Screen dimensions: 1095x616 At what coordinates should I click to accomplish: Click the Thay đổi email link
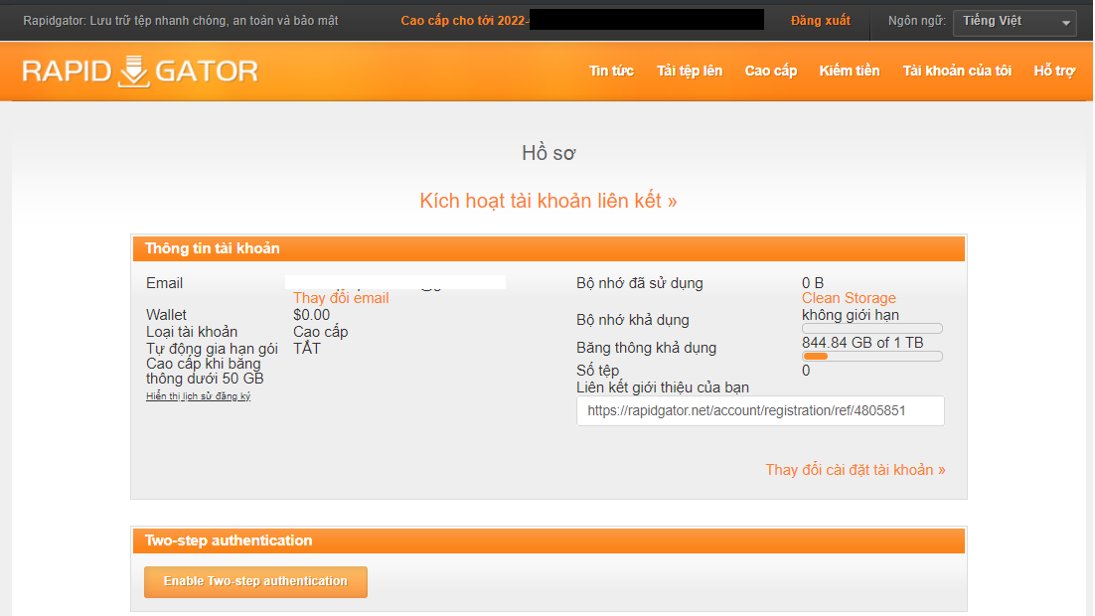[341, 298]
